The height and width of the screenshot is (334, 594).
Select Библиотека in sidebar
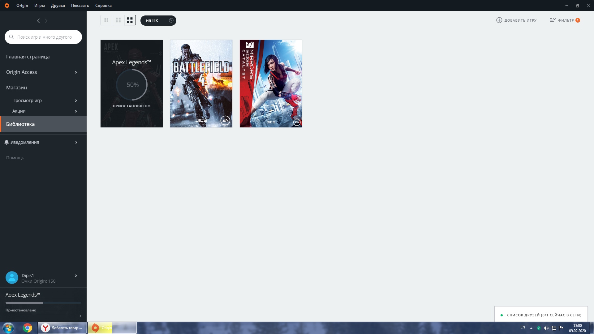43,124
